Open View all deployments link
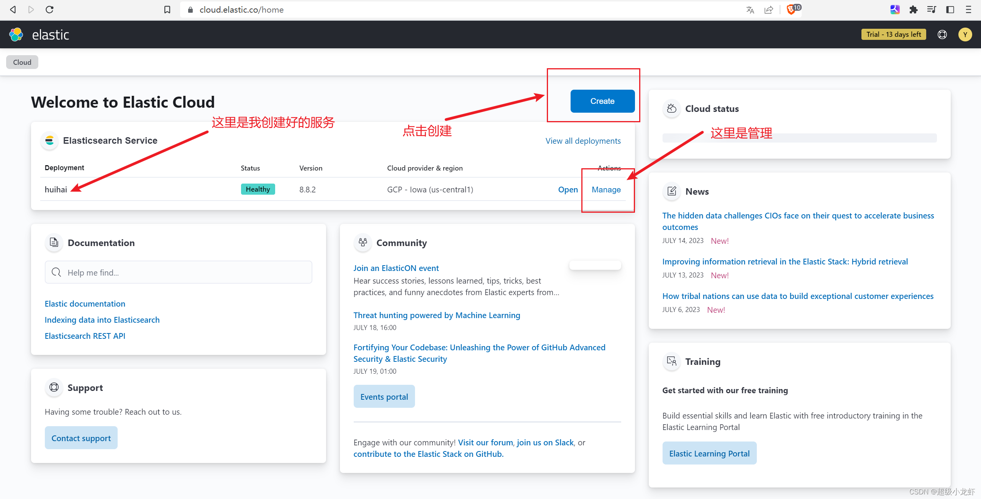Image resolution: width=981 pixels, height=499 pixels. [583, 141]
